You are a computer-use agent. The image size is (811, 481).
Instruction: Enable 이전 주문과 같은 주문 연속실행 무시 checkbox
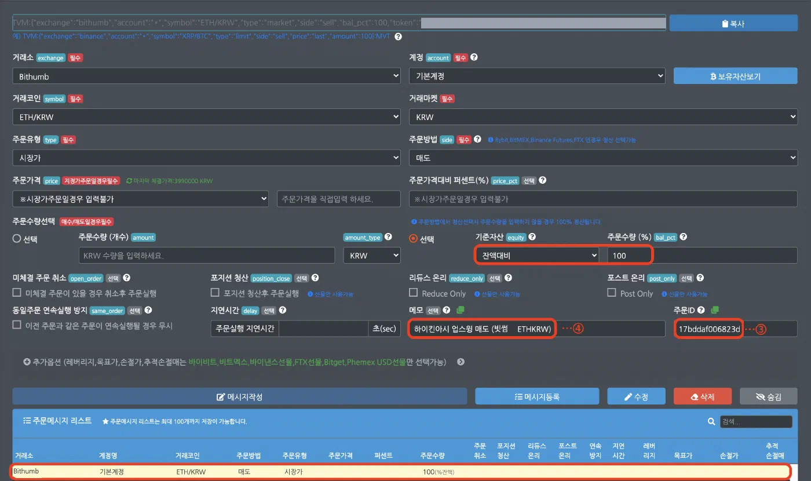tap(17, 325)
